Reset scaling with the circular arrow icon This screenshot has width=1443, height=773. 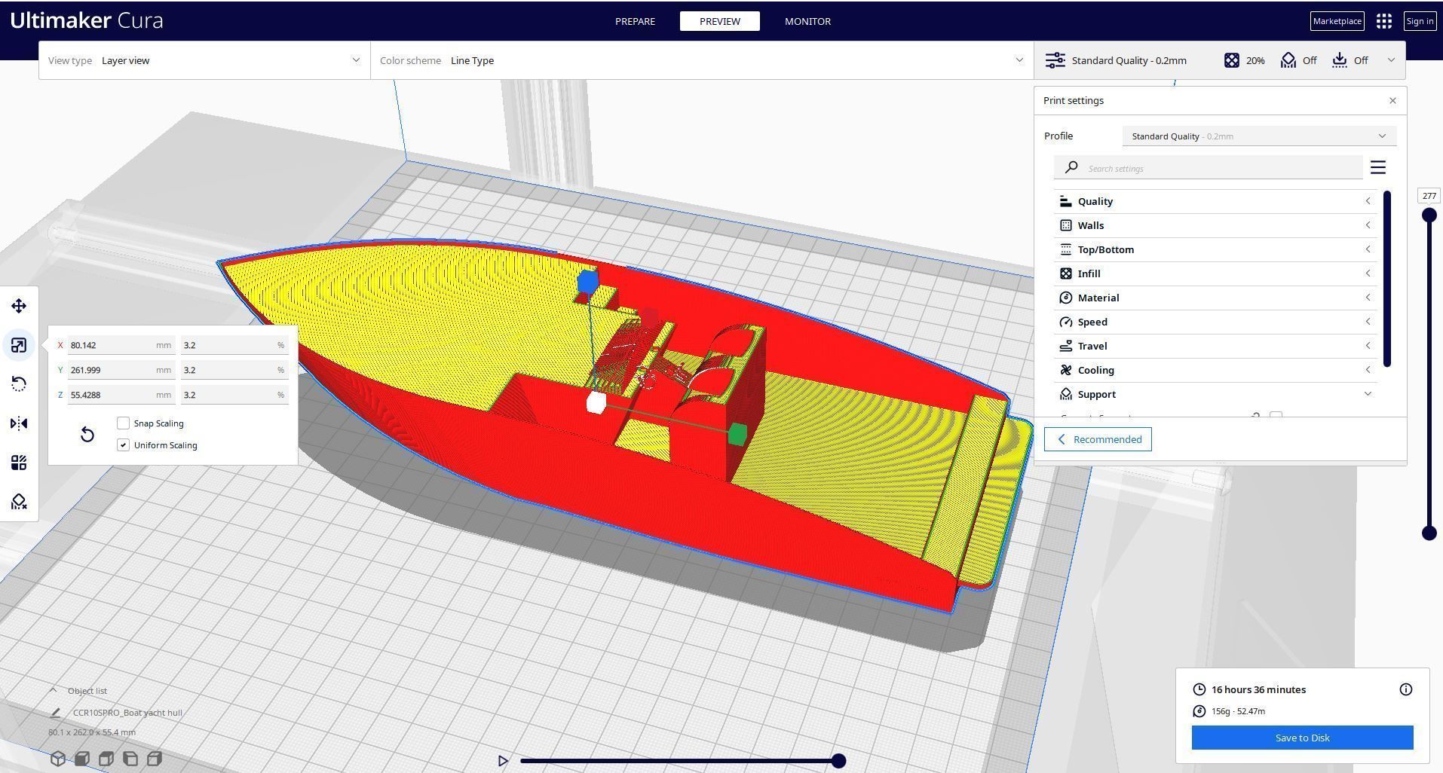[x=87, y=435]
